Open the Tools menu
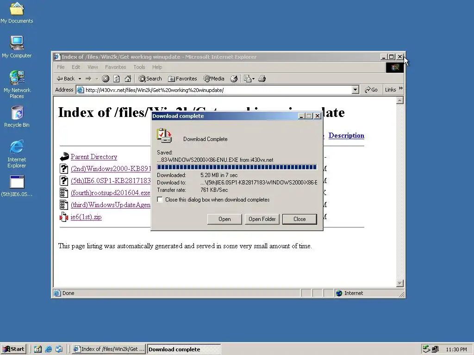Image resolution: width=474 pixels, height=355 pixels. tap(139, 67)
